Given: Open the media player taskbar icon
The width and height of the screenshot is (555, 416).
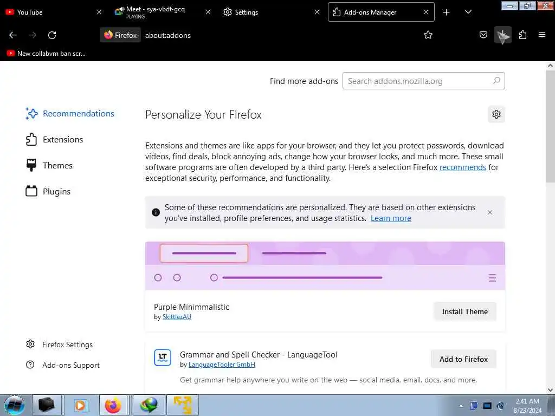Looking at the screenshot, I should tap(80, 405).
